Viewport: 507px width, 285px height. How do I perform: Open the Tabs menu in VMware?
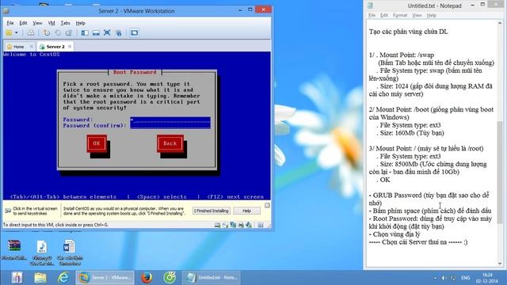point(65,23)
